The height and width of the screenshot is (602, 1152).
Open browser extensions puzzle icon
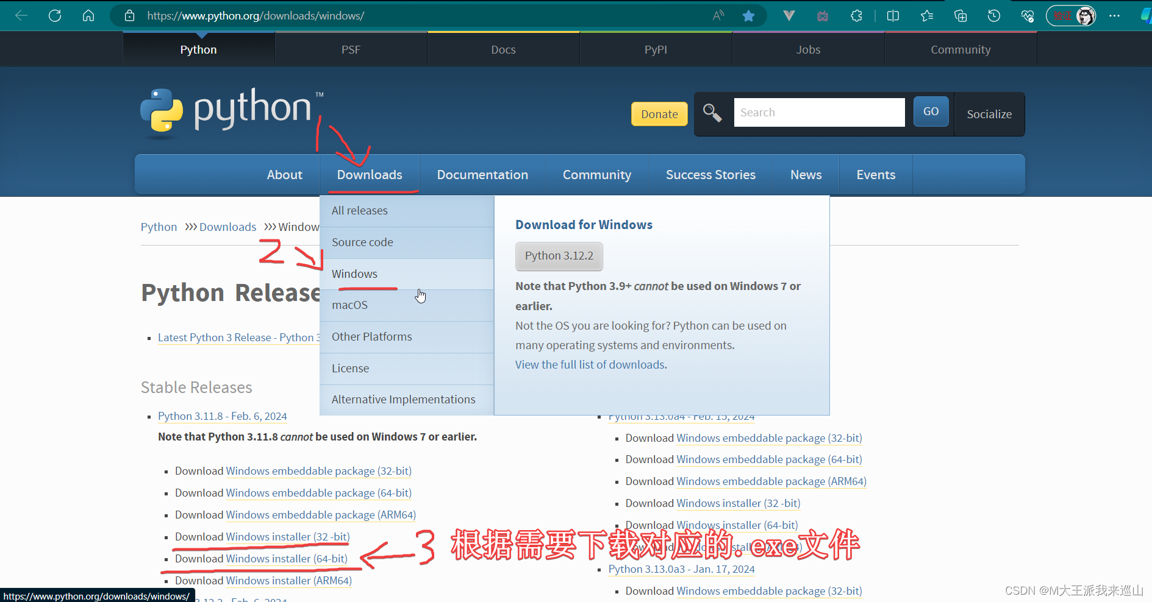[x=856, y=16]
